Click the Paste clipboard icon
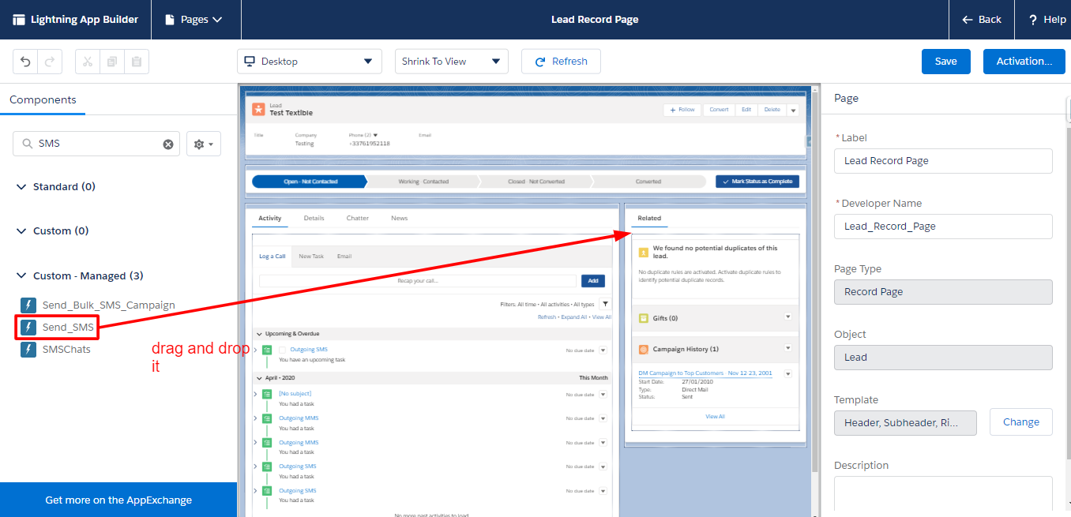 (x=137, y=62)
